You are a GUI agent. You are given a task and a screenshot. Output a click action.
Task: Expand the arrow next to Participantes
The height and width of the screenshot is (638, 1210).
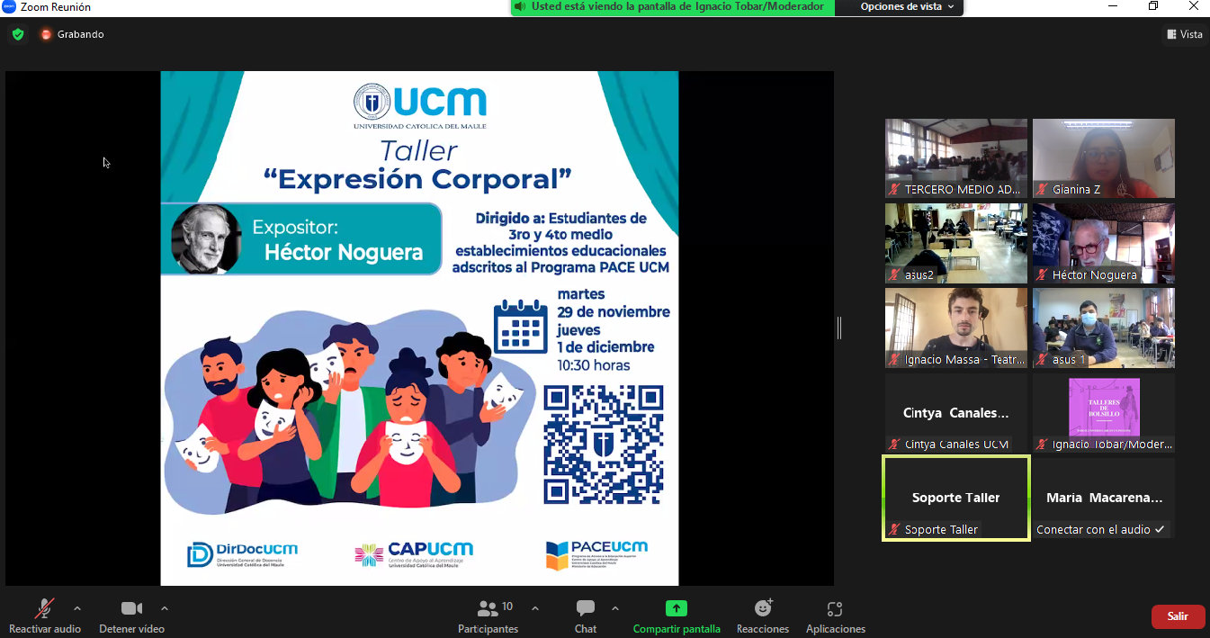click(535, 608)
